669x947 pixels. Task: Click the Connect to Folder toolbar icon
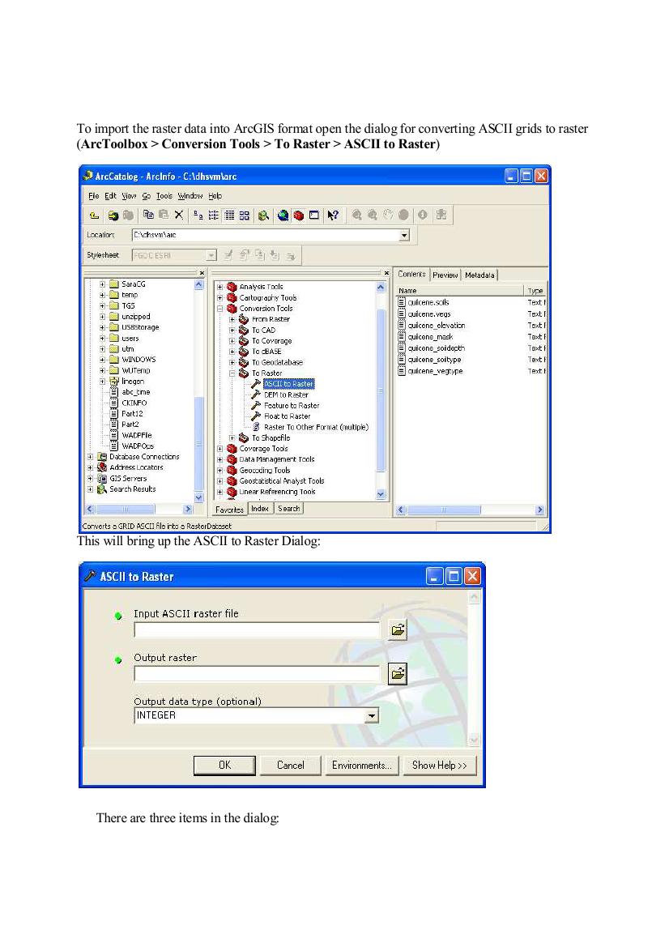(x=113, y=215)
